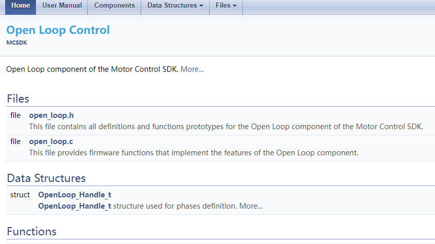Click the open_loop.c description text
The width and height of the screenshot is (435, 244).
coord(194,153)
